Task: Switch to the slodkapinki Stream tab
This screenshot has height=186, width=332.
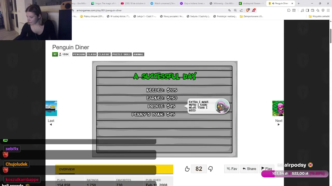Action: click(252, 3)
